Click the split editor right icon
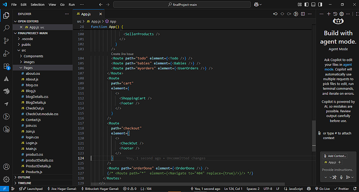Viewport: 359px width, 192px height. 303,14
